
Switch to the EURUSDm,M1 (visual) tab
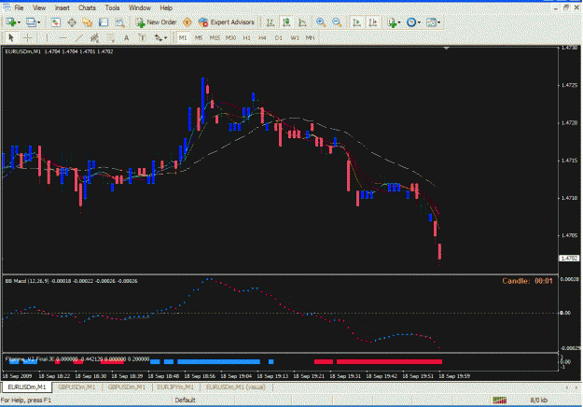pos(236,386)
